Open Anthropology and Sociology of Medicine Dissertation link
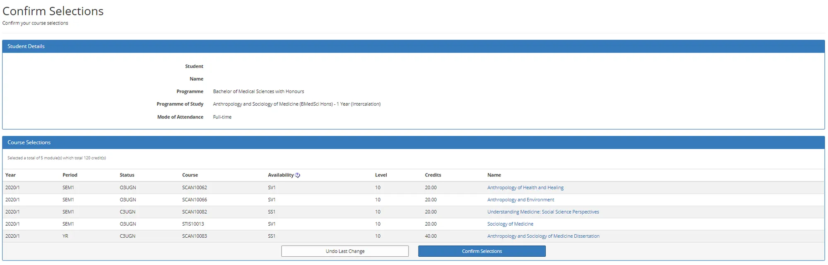This screenshot has height=265, width=828. pos(543,236)
